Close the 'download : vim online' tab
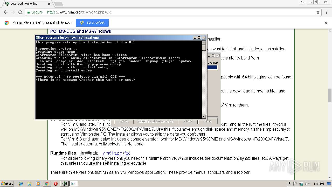This screenshot has width=332, height=187. click(49, 4)
